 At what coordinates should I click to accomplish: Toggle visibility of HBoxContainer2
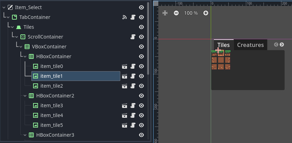pos(141,96)
